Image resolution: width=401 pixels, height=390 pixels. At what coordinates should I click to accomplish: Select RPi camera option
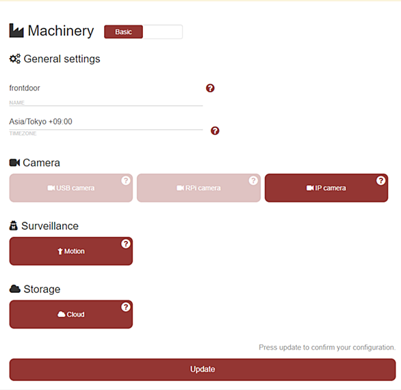(198, 188)
